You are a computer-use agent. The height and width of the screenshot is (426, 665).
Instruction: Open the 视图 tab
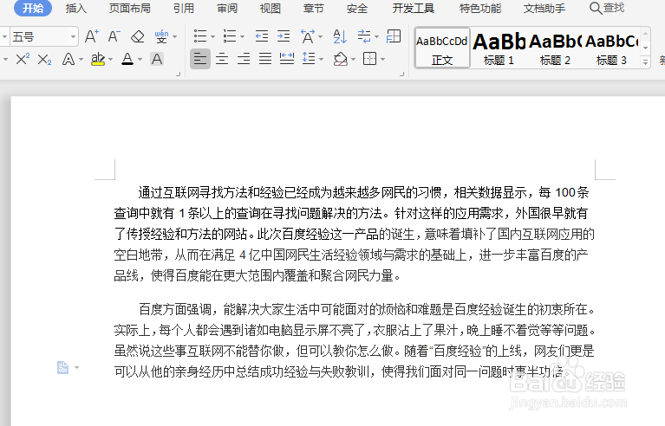[271, 9]
